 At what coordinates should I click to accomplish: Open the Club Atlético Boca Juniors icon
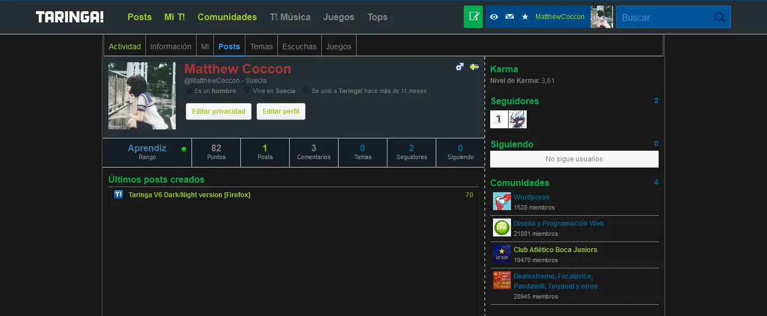point(501,254)
